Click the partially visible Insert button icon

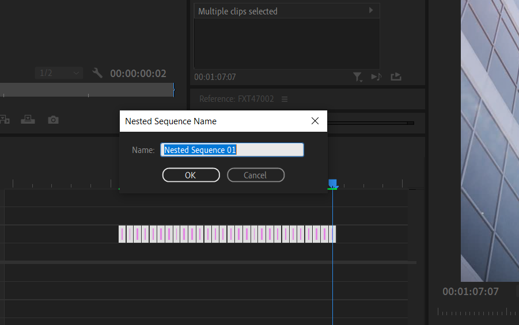(5, 120)
